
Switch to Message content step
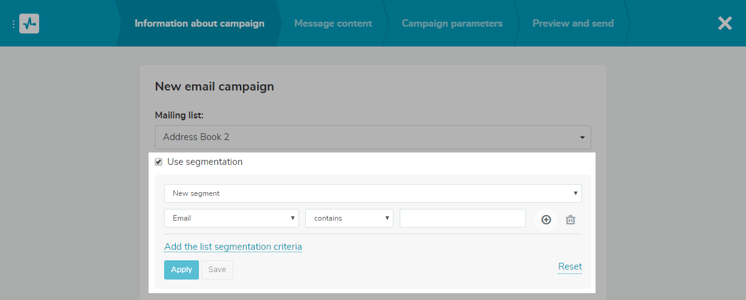333,24
